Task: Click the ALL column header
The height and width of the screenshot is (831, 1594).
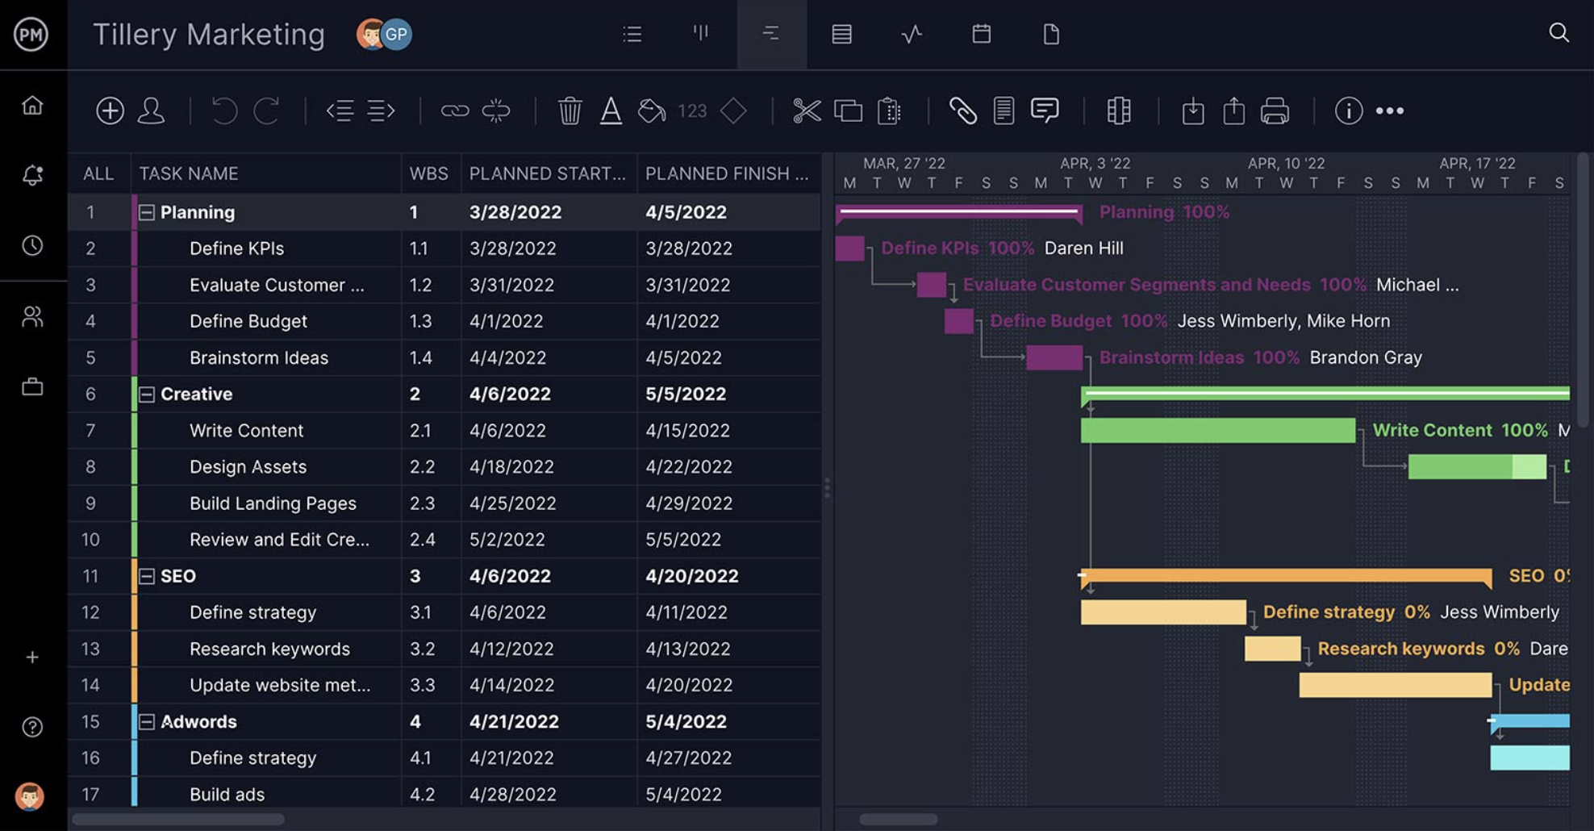Action: tap(98, 173)
